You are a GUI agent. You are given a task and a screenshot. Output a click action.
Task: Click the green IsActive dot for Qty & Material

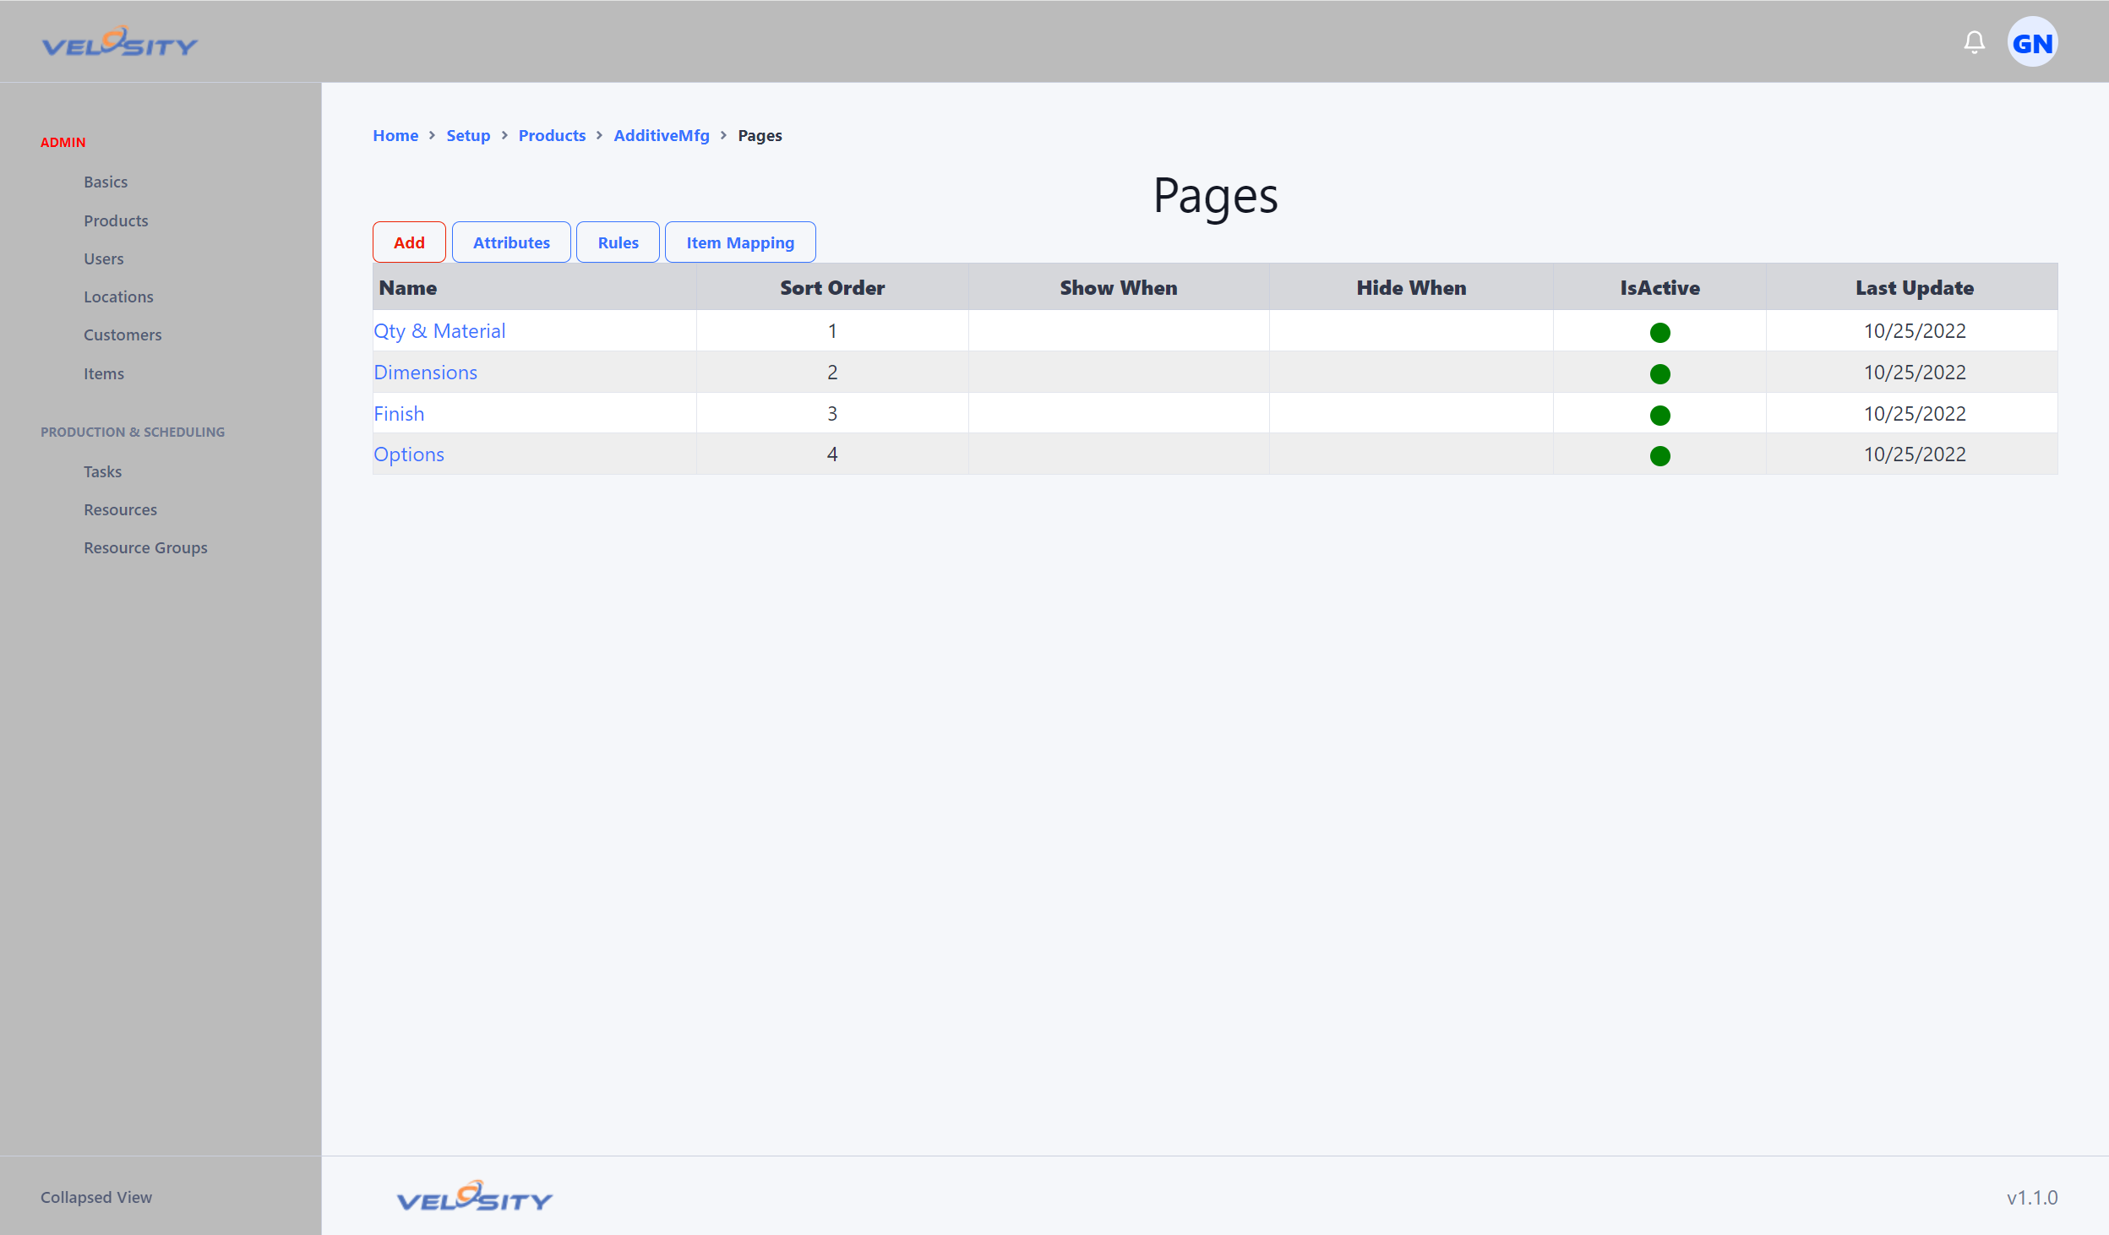pos(1659,332)
